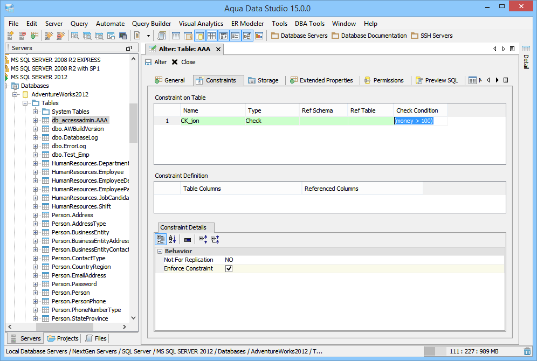Click the Disconnect server plug icon

click(60, 36)
